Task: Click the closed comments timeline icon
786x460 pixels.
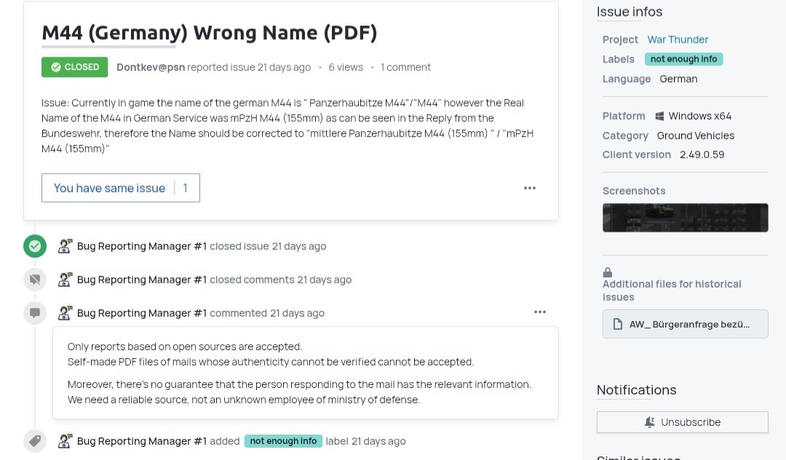Action: (35, 279)
